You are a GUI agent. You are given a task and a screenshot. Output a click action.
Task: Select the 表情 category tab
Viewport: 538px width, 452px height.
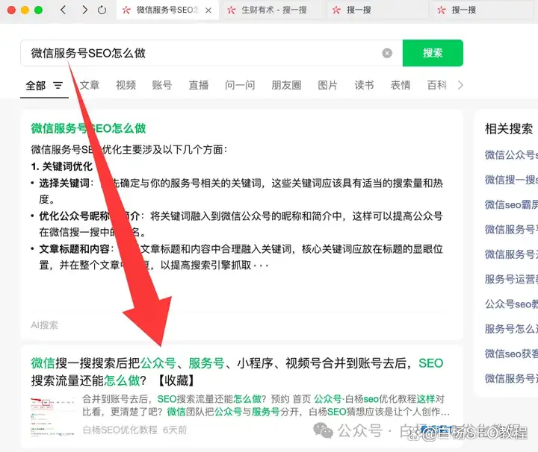tap(401, 85)
